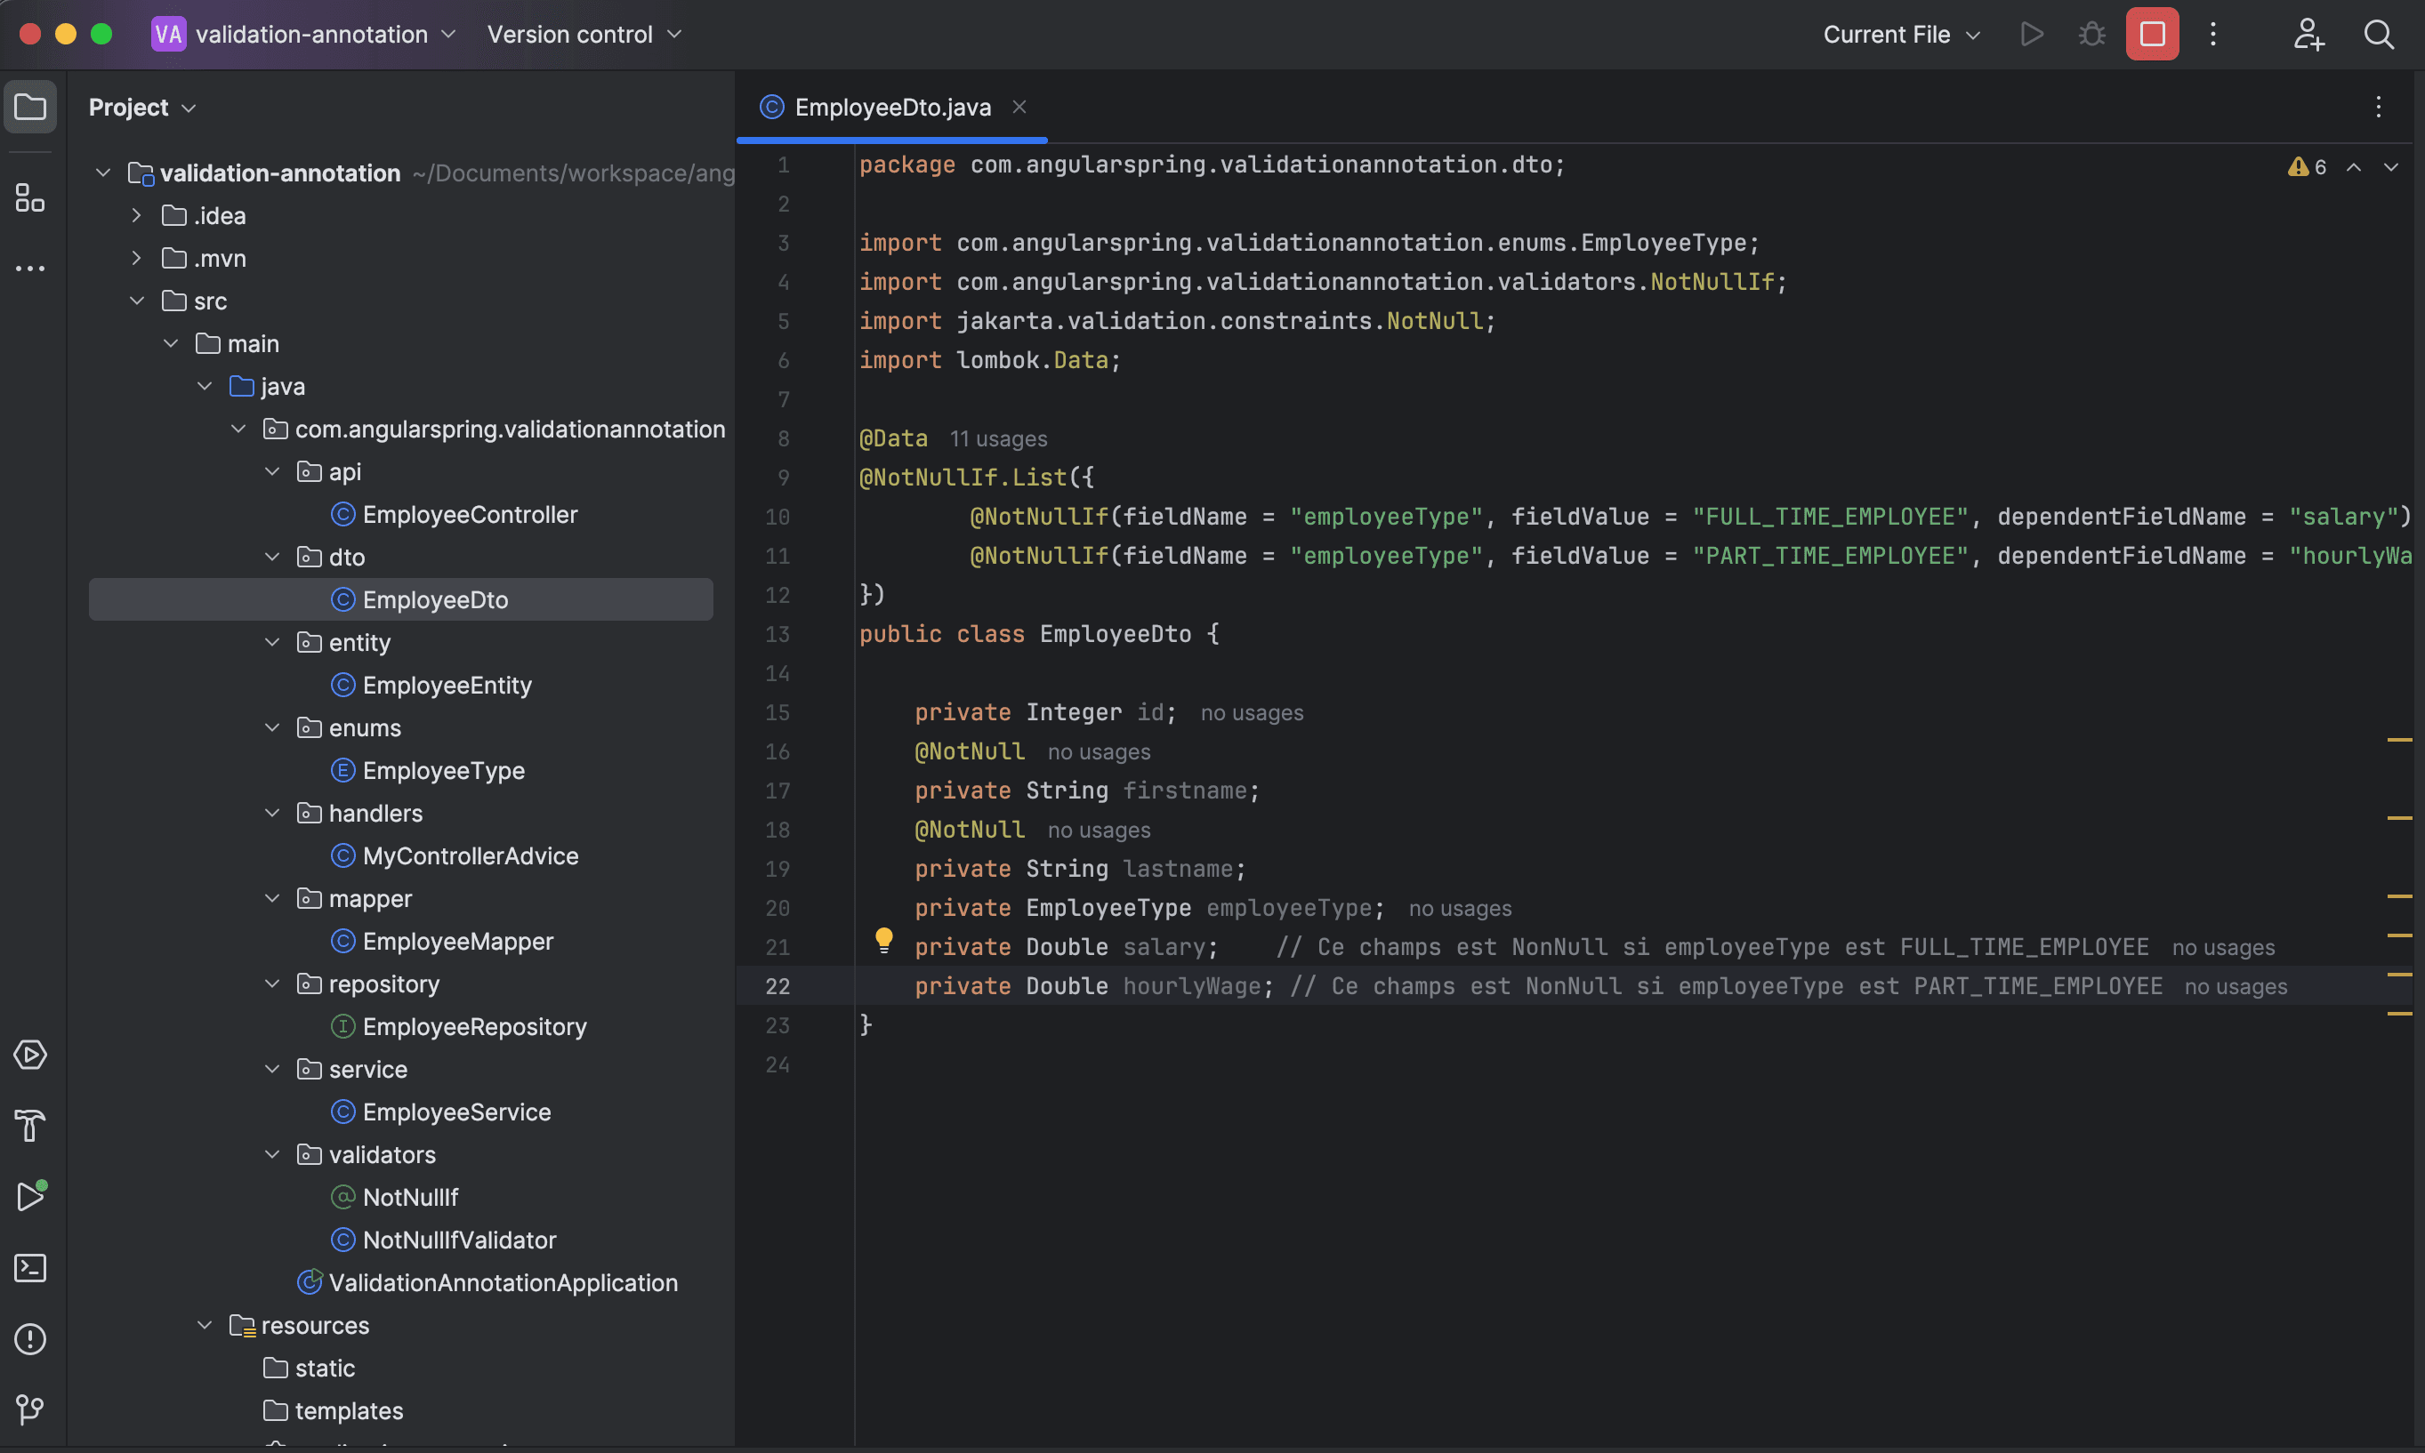Open the Problems tool window
The height and width of the screenshot is (1453, 2425).
[x=30, y=1339]
